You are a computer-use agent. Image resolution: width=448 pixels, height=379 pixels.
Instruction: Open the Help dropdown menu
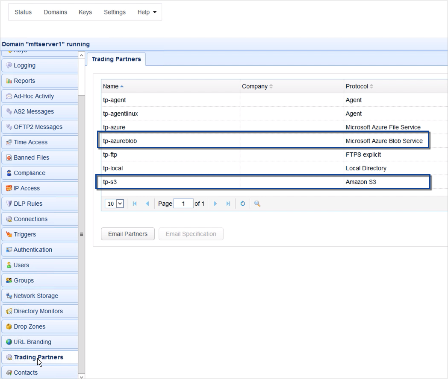(147, 12)
